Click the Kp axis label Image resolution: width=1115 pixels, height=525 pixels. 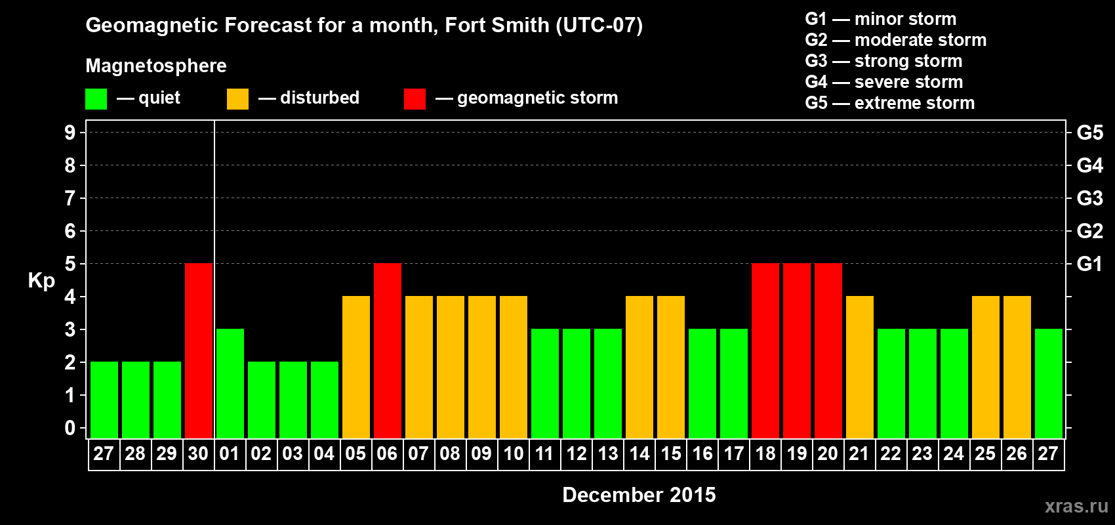pos(41,281)
